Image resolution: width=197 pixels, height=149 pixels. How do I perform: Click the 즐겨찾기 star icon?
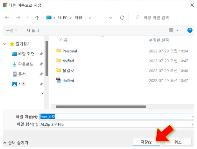(x=12, y=44)
